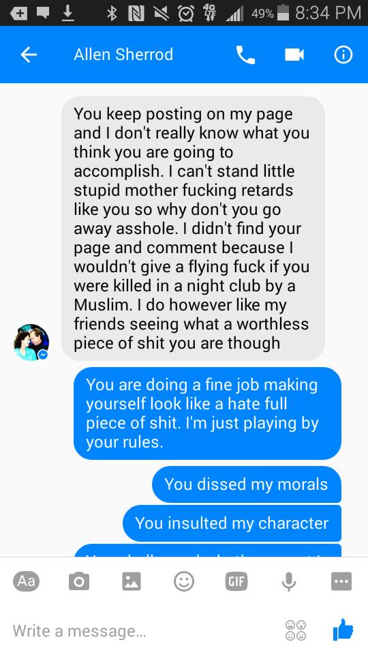The height and width of the screenshot is (655, 368).
Task: Open more options three-dot icon
Action: click(341, 581)
